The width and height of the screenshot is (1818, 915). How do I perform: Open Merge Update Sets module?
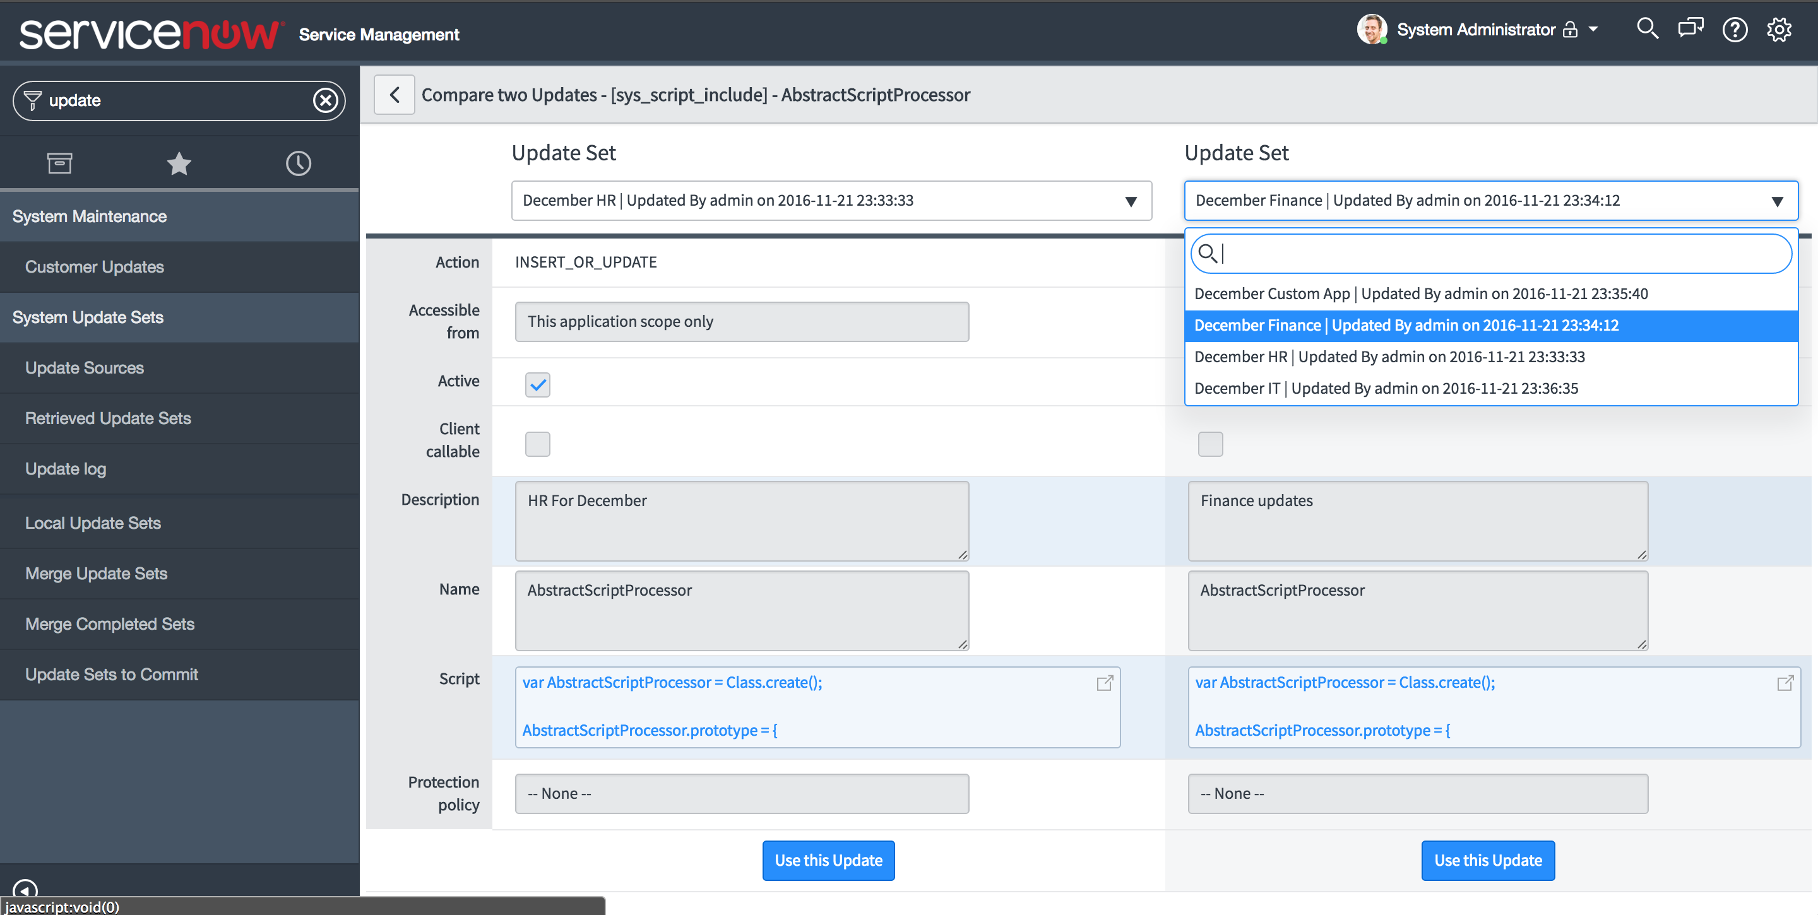click(x=179, y=574)
